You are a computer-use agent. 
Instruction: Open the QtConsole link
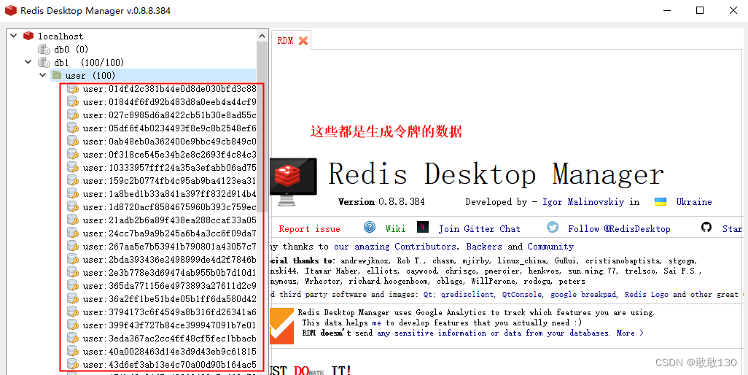pos(522,294)
